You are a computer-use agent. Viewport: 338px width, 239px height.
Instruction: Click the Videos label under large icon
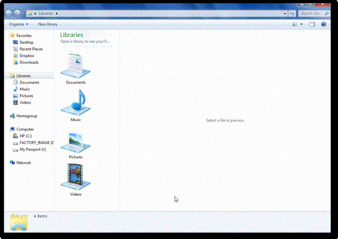coord(76,194)
